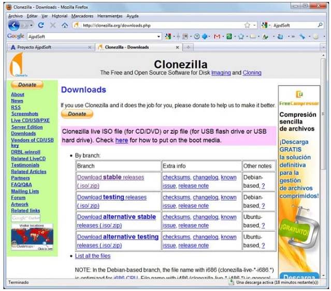Image resolution: width=331 pixels, height=291 pixels.
Task: Click the sidebar Donate button
Action: [x=27, y=84]
